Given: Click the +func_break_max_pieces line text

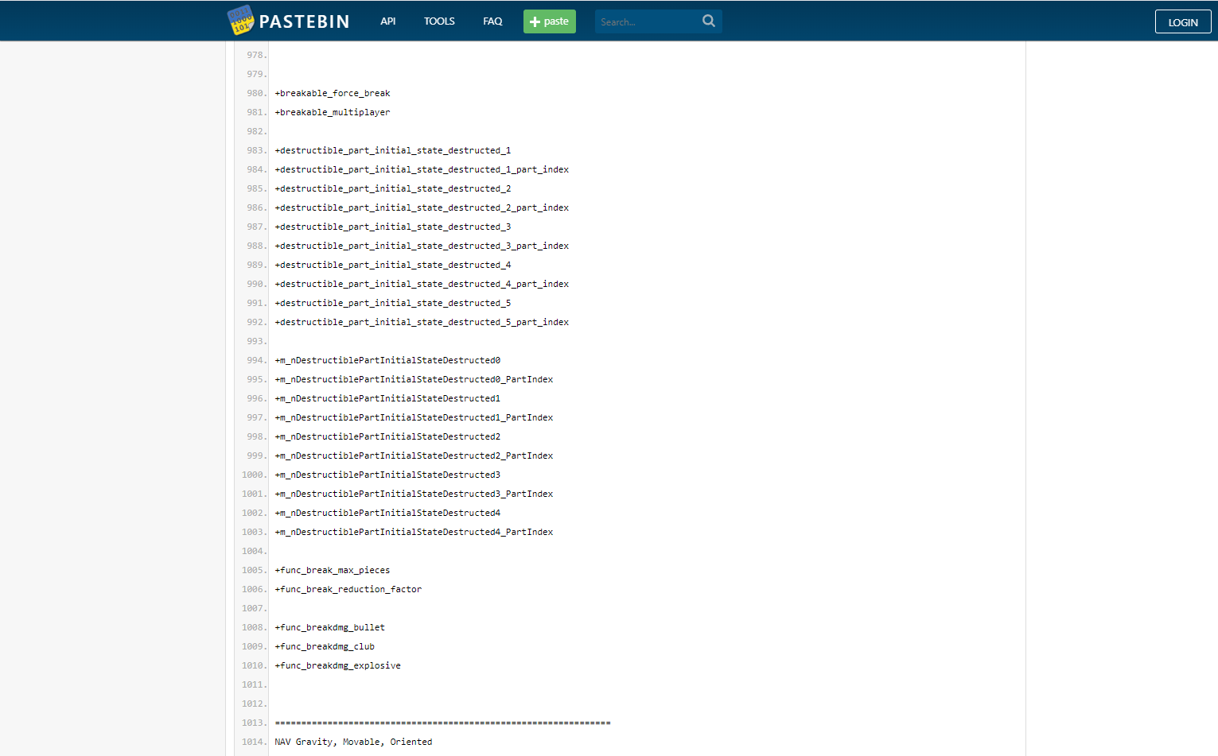Looking at the screenshot, I should [333, 571].
